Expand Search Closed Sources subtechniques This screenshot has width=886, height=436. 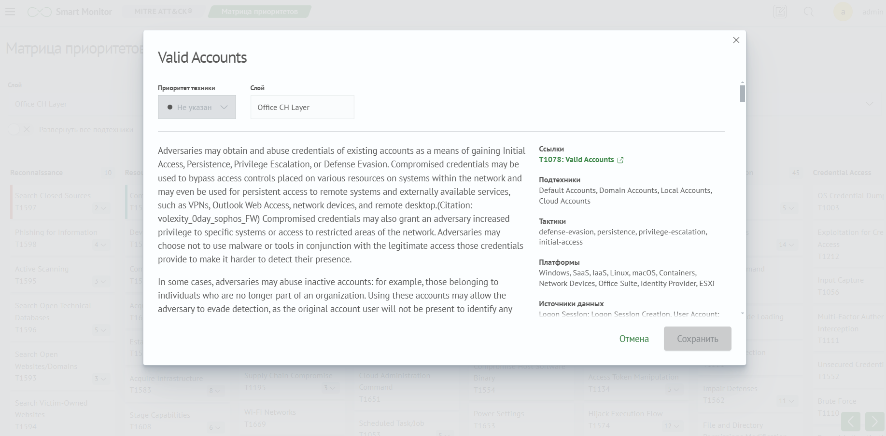[100, 208]
